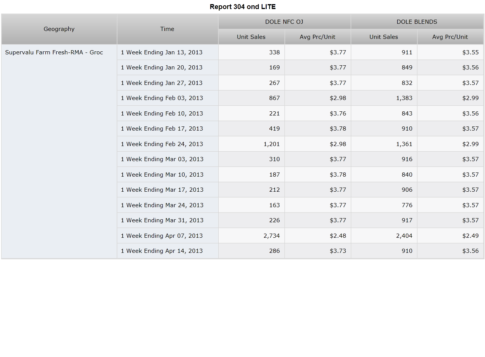
Task: Select row 1 Week Ending Apr 14, 2013
Action: (168, 251)
